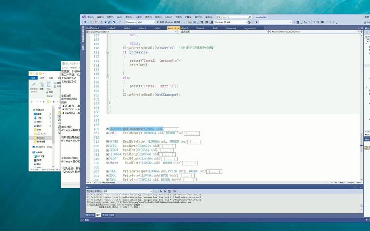Click the Visual Studio logo icon
The height and width of the screenshot is (231, 370).
pos(84,17)
